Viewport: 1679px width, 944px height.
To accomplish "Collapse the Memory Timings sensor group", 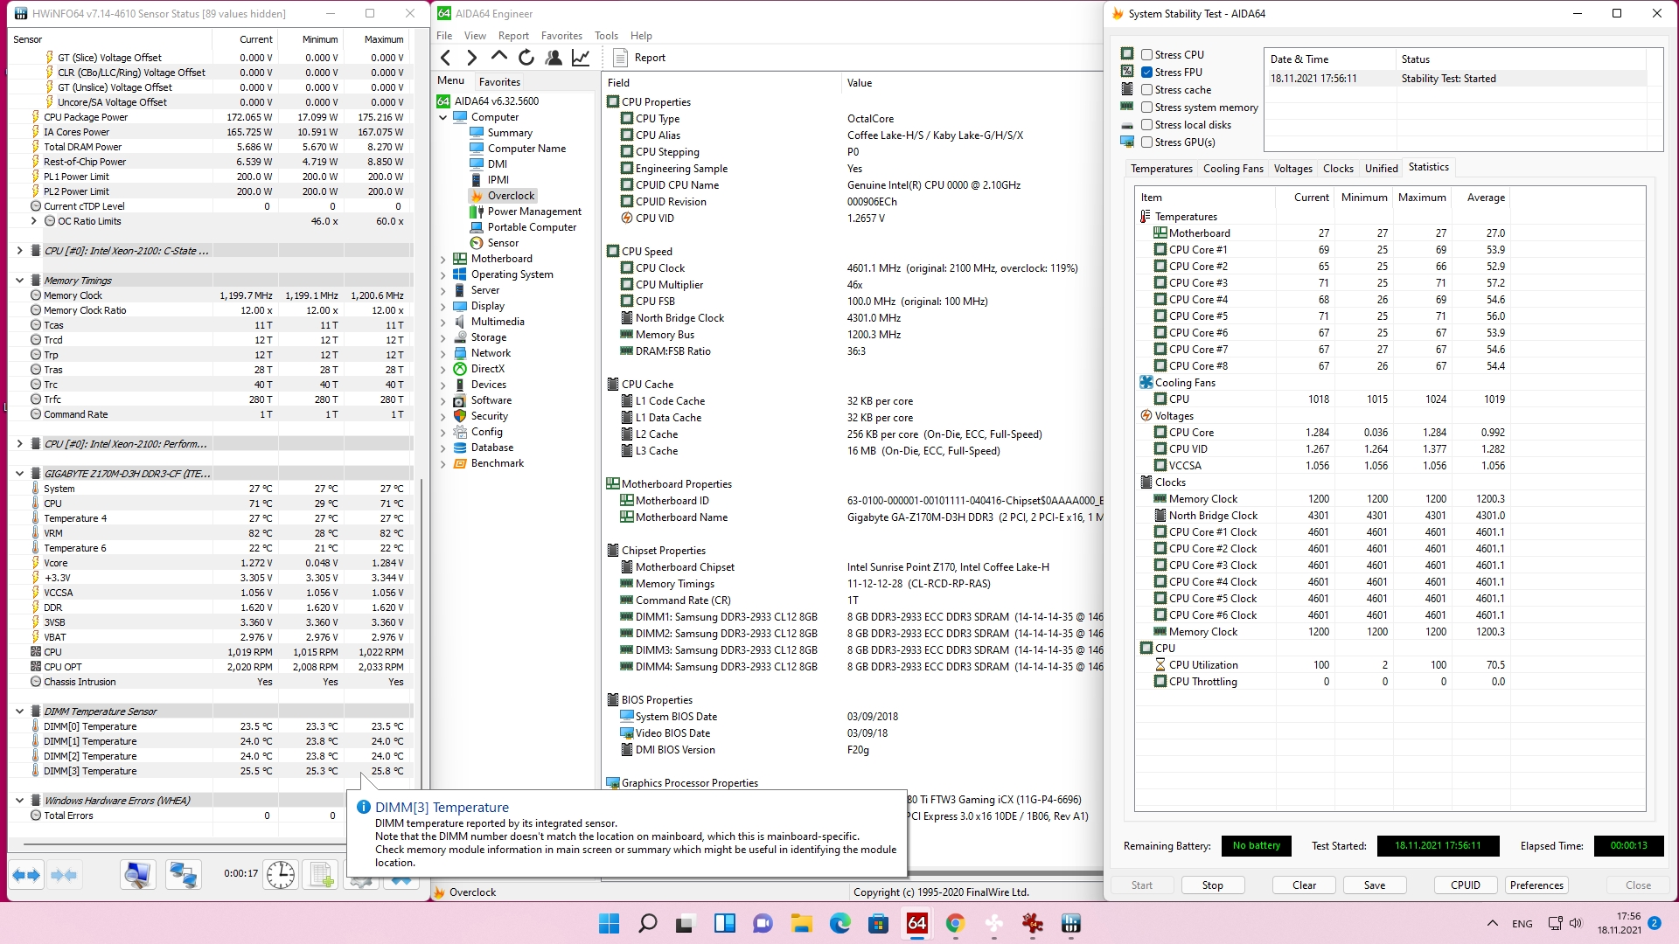I will (x=19, y=281).
